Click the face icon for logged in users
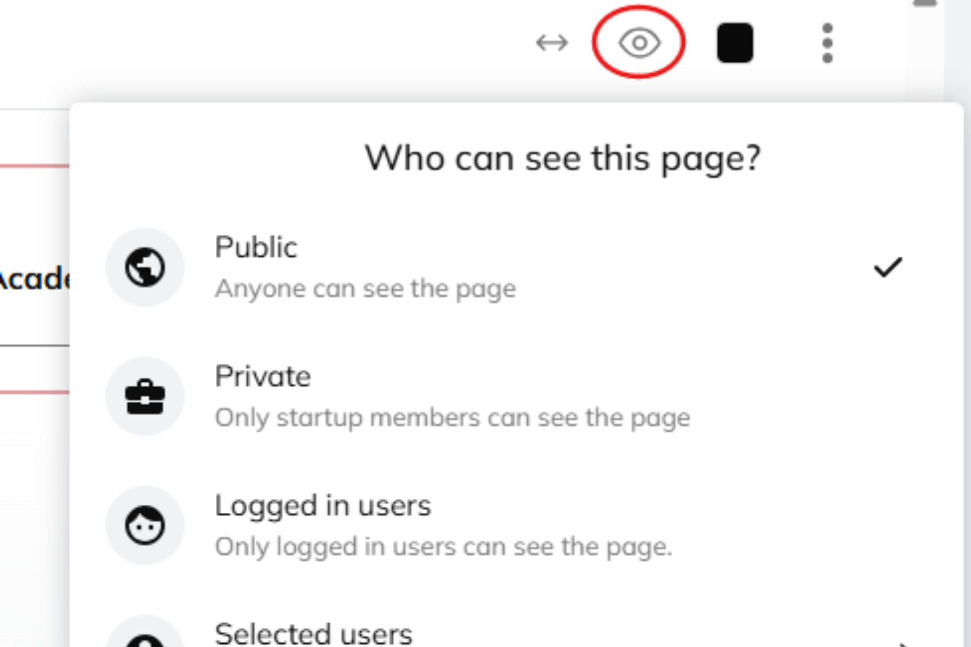 coord(145,525)
